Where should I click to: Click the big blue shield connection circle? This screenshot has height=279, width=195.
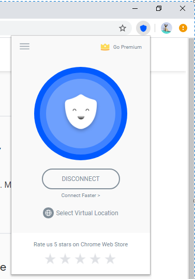pyautogui.click(x=81, y=114)
